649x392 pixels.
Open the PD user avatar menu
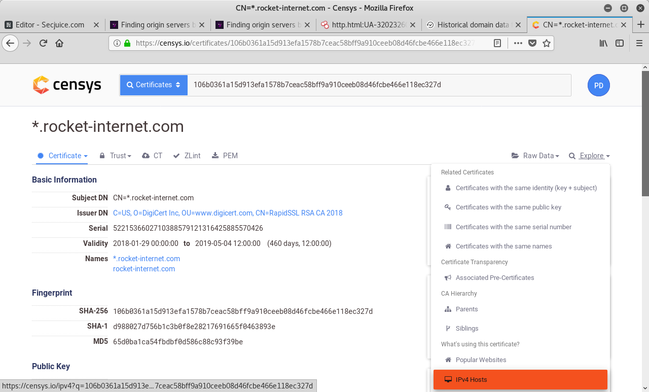coord(598,85)
